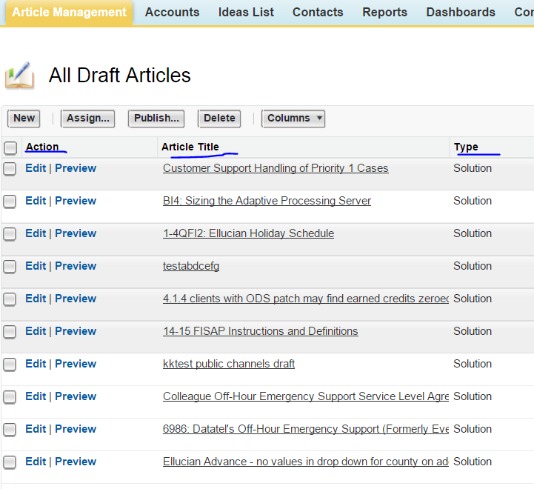Click the Assign... button

(88, 119)
